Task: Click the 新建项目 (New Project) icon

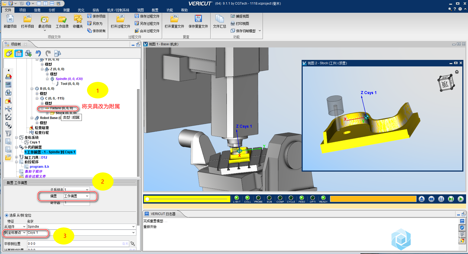Action: 10,19
